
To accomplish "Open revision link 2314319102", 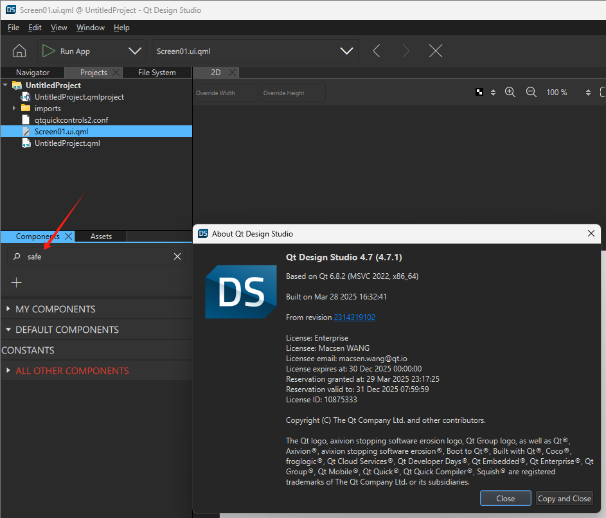I will coord(354,317).
